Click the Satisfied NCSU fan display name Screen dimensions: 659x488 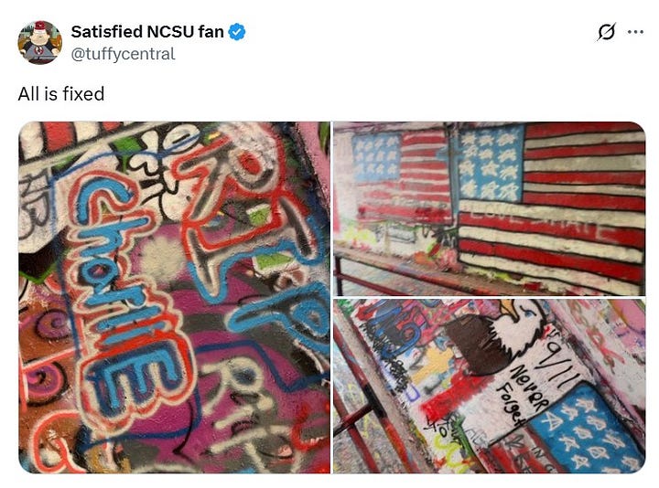coord(147,32)
